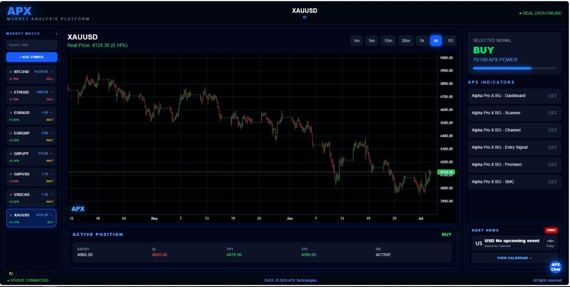
Task: Open VIEW CALENDAR link
Action: coord(514,258)
